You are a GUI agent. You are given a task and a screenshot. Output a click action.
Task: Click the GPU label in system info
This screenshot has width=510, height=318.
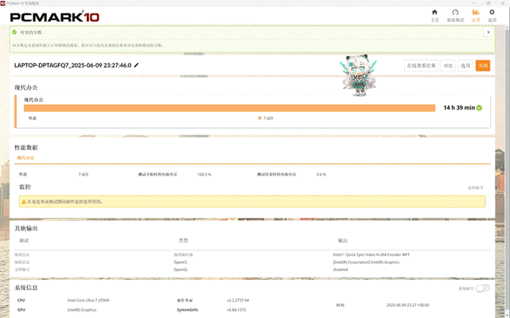(x=22, y=310)
